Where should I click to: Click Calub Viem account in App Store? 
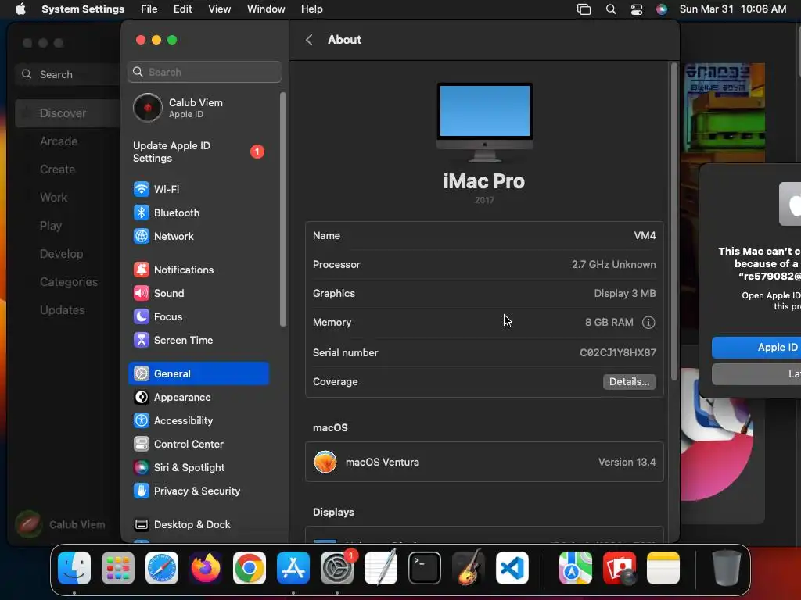[x=60, y=524]
